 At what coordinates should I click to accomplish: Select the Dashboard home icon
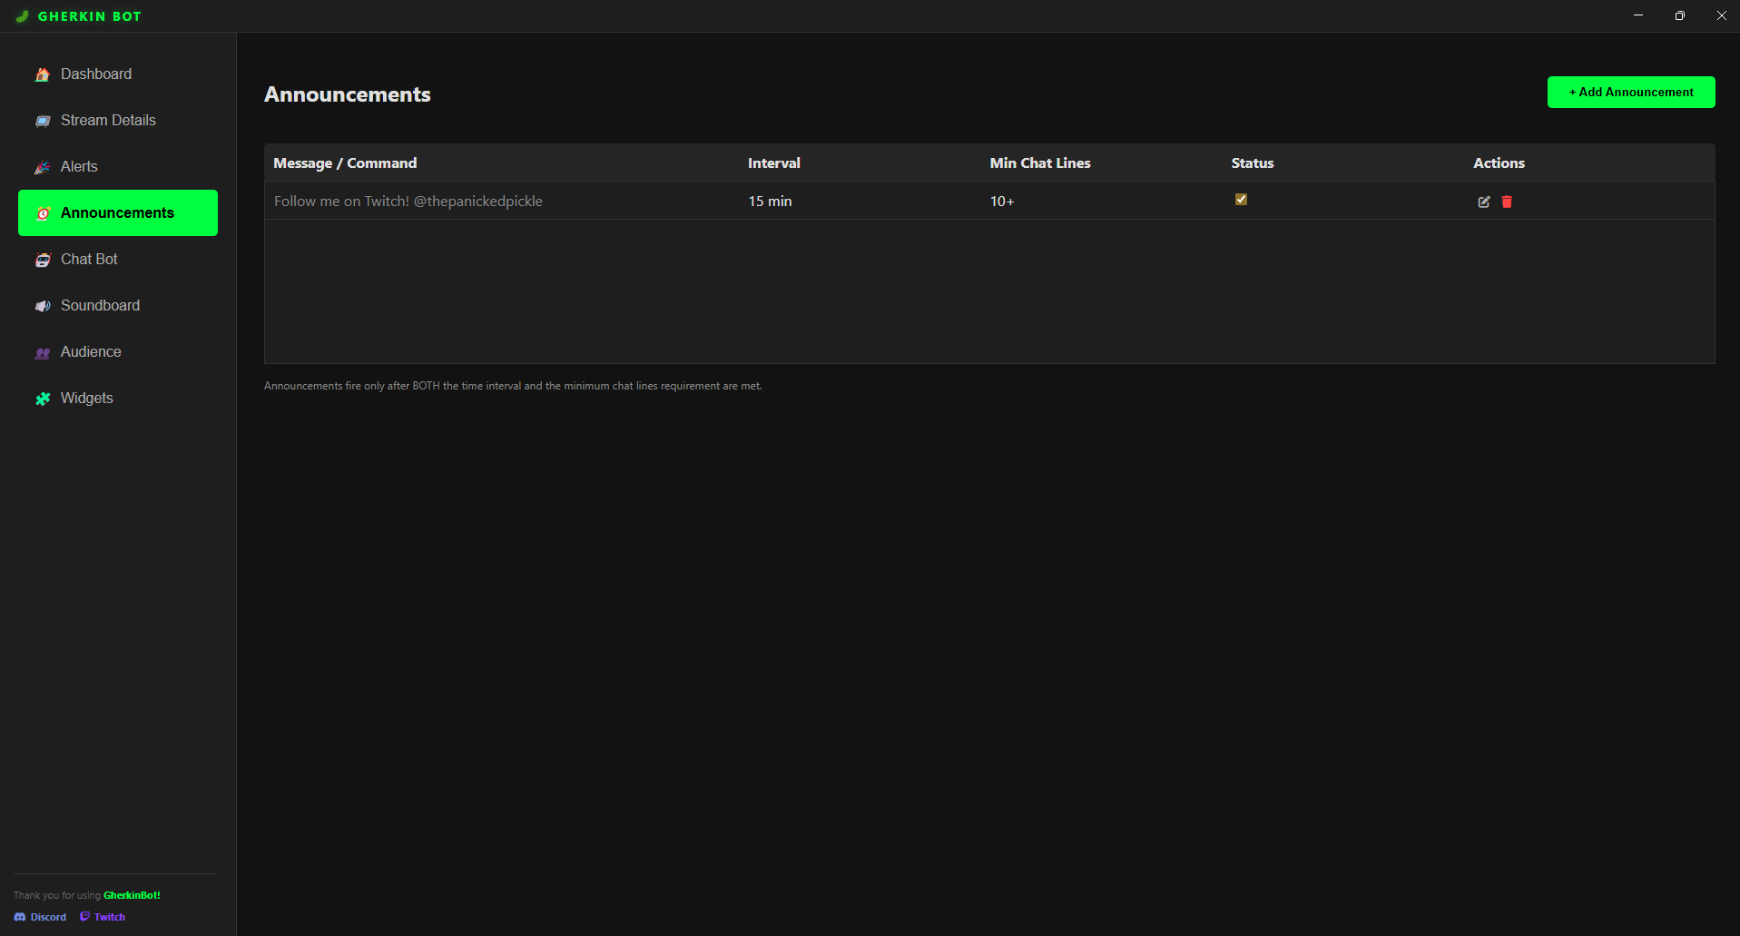tap(43, 74)
